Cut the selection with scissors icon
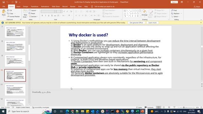The image size is (203, 114). tap(10, 10)
